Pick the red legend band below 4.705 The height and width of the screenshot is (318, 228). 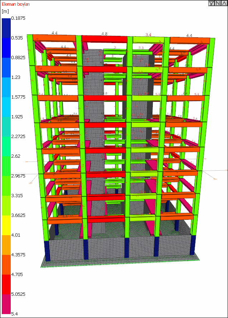(x=6, y=284)
